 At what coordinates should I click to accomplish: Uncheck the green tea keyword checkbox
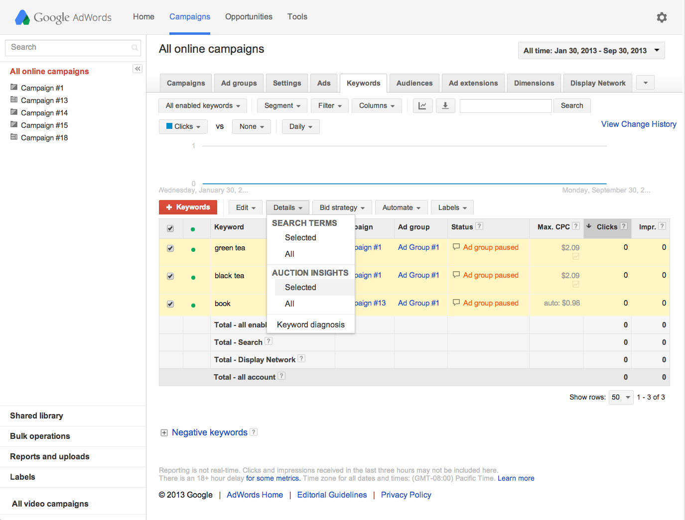point(170,248)
